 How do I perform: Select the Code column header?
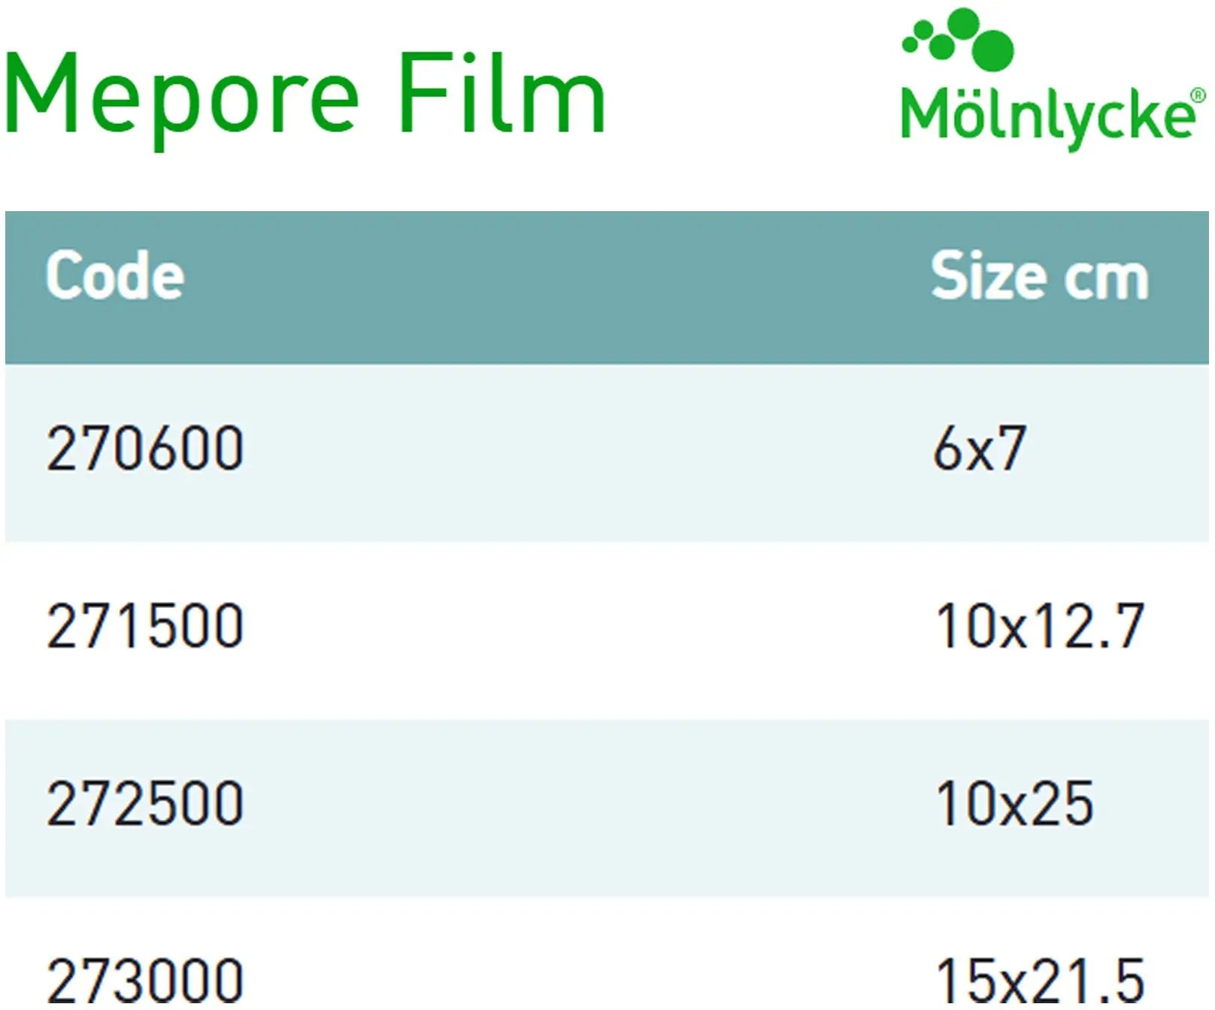point(115,277)
